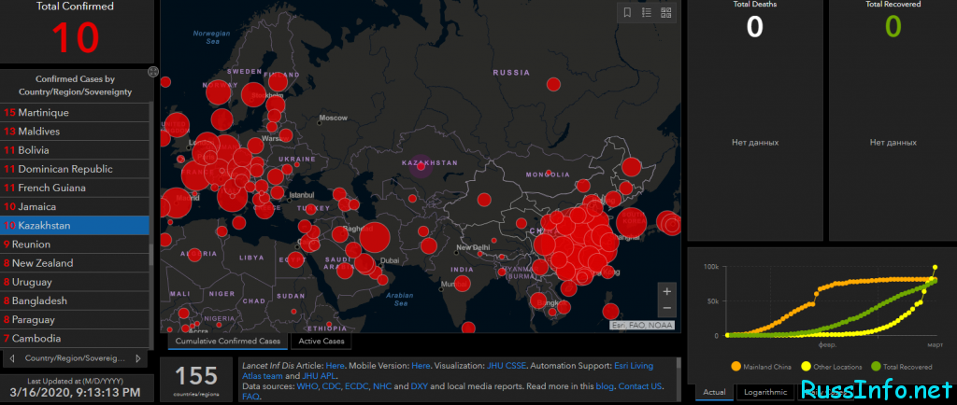Image resolution: width=957 pixels, height=405 pixels.
Task: Switch to the Active Cases tab
Action: click(321, 341)
